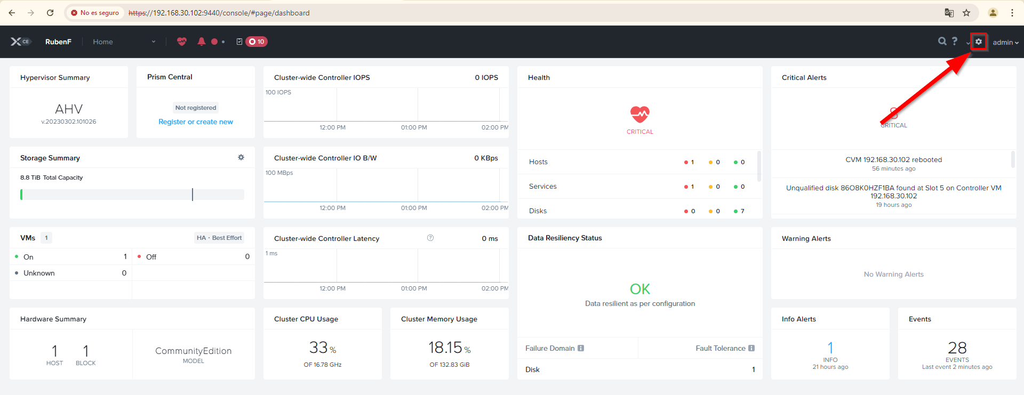
Task: Click the Fault Tolerance info icon
Action: (751, 348)
